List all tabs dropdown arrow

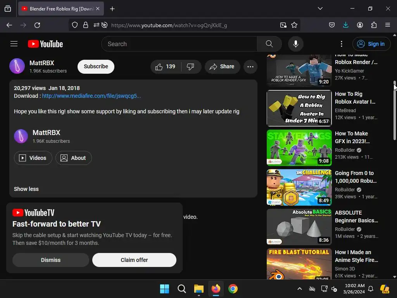point(320,9)
